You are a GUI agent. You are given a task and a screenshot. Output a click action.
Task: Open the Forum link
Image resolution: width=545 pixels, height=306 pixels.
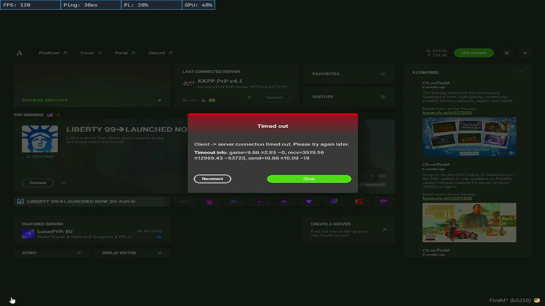pos(91,53)
